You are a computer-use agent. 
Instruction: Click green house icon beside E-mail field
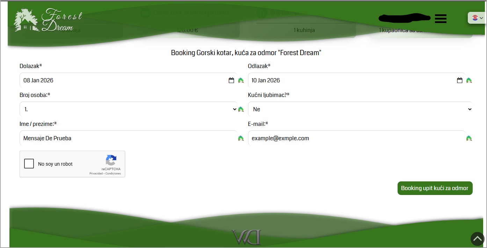pyautogui.click(x=469, y=138)
